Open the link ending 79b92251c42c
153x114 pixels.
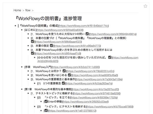click(91, 71)
